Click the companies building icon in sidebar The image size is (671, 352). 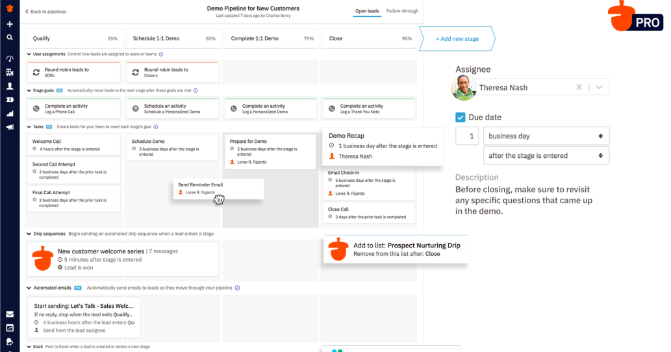pos(10,72)
